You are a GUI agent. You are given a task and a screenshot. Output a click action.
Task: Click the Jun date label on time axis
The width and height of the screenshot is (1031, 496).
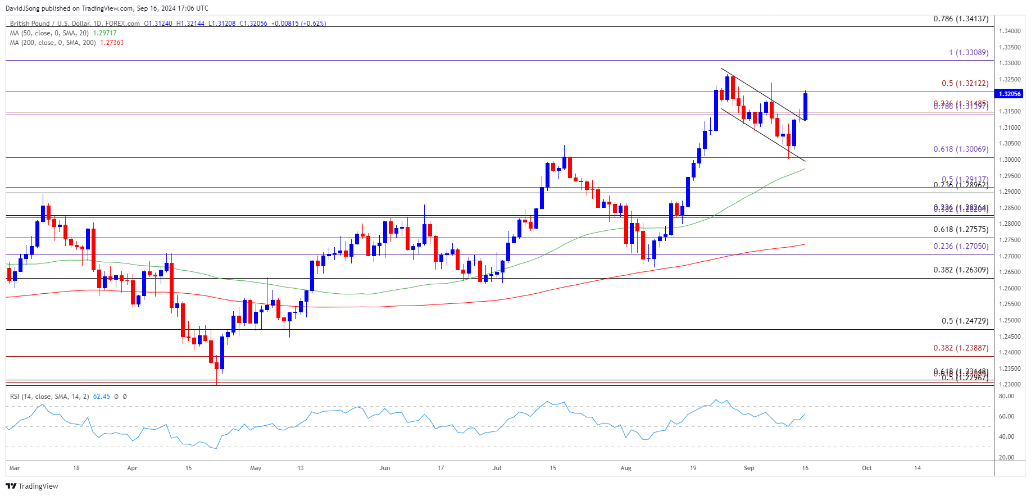[385, 468]
